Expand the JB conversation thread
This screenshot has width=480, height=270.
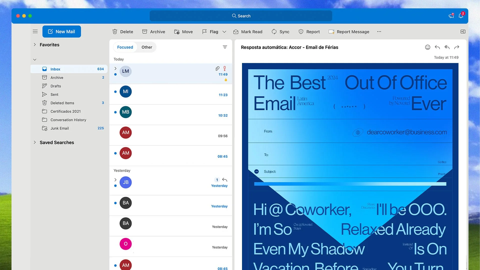tap(115, 180)
